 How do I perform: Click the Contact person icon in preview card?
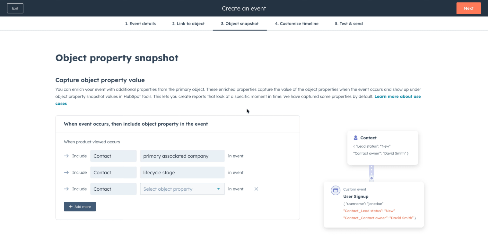tap(356, 138)
